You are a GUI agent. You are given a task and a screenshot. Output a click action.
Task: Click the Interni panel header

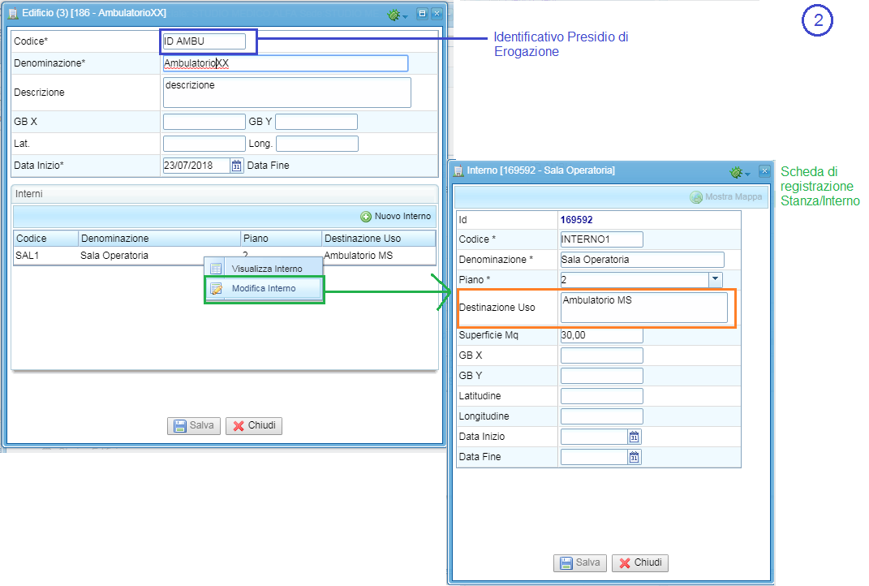coord(225,193)
